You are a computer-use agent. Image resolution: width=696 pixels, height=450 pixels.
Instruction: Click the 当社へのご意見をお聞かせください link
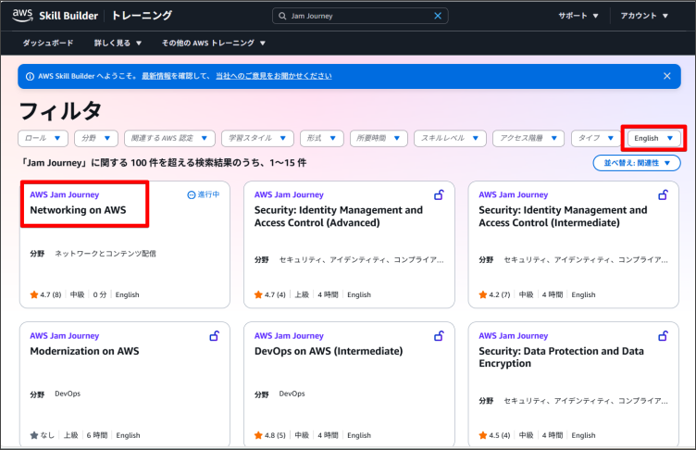pyautogui.click(x=273, y=76)
